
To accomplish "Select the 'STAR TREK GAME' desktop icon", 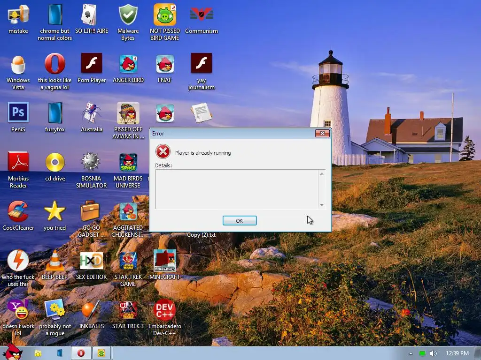I will pyautogui.click(x=128, y=261).
